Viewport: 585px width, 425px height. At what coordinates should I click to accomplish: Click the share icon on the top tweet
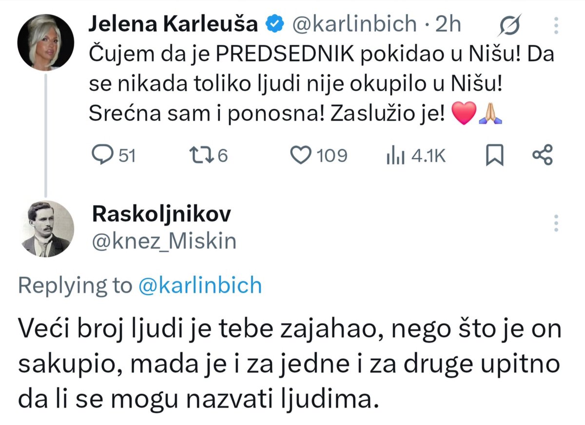pos(542,155)
